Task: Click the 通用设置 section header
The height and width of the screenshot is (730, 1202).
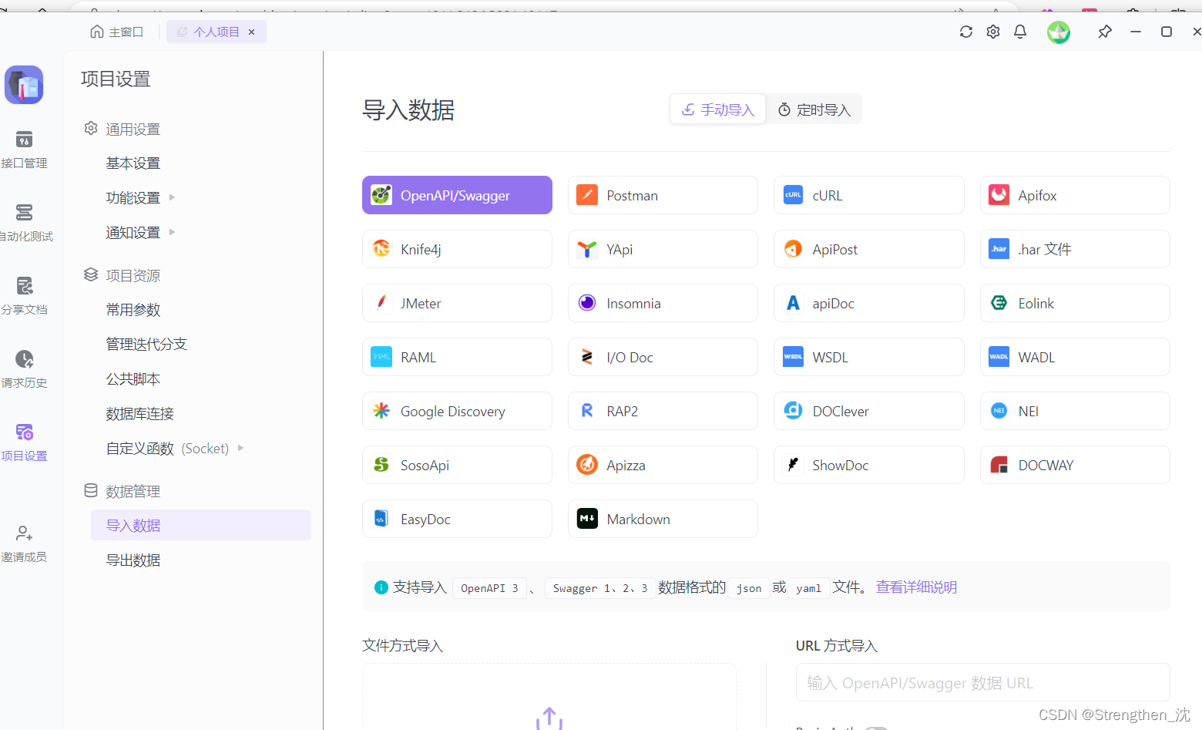Action: pos(123,129)
